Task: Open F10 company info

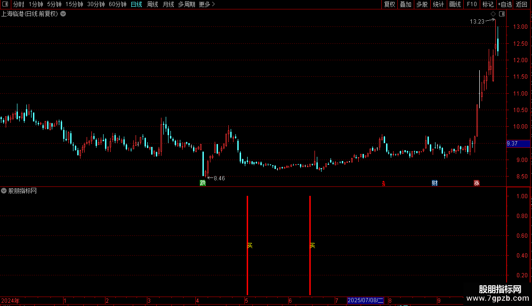Action: 472,4
